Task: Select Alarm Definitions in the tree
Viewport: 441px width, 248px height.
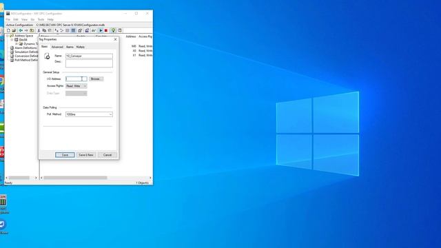Action: (25, 48)
